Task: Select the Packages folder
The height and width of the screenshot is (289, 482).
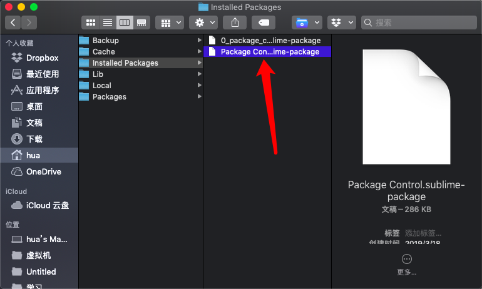Action: point(141,97)
